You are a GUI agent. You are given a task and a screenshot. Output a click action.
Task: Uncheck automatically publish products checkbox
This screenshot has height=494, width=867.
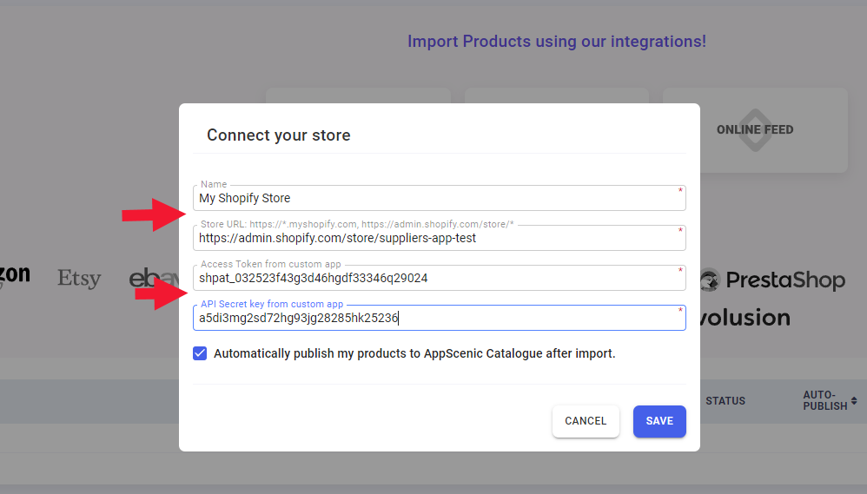click(201, 353)
